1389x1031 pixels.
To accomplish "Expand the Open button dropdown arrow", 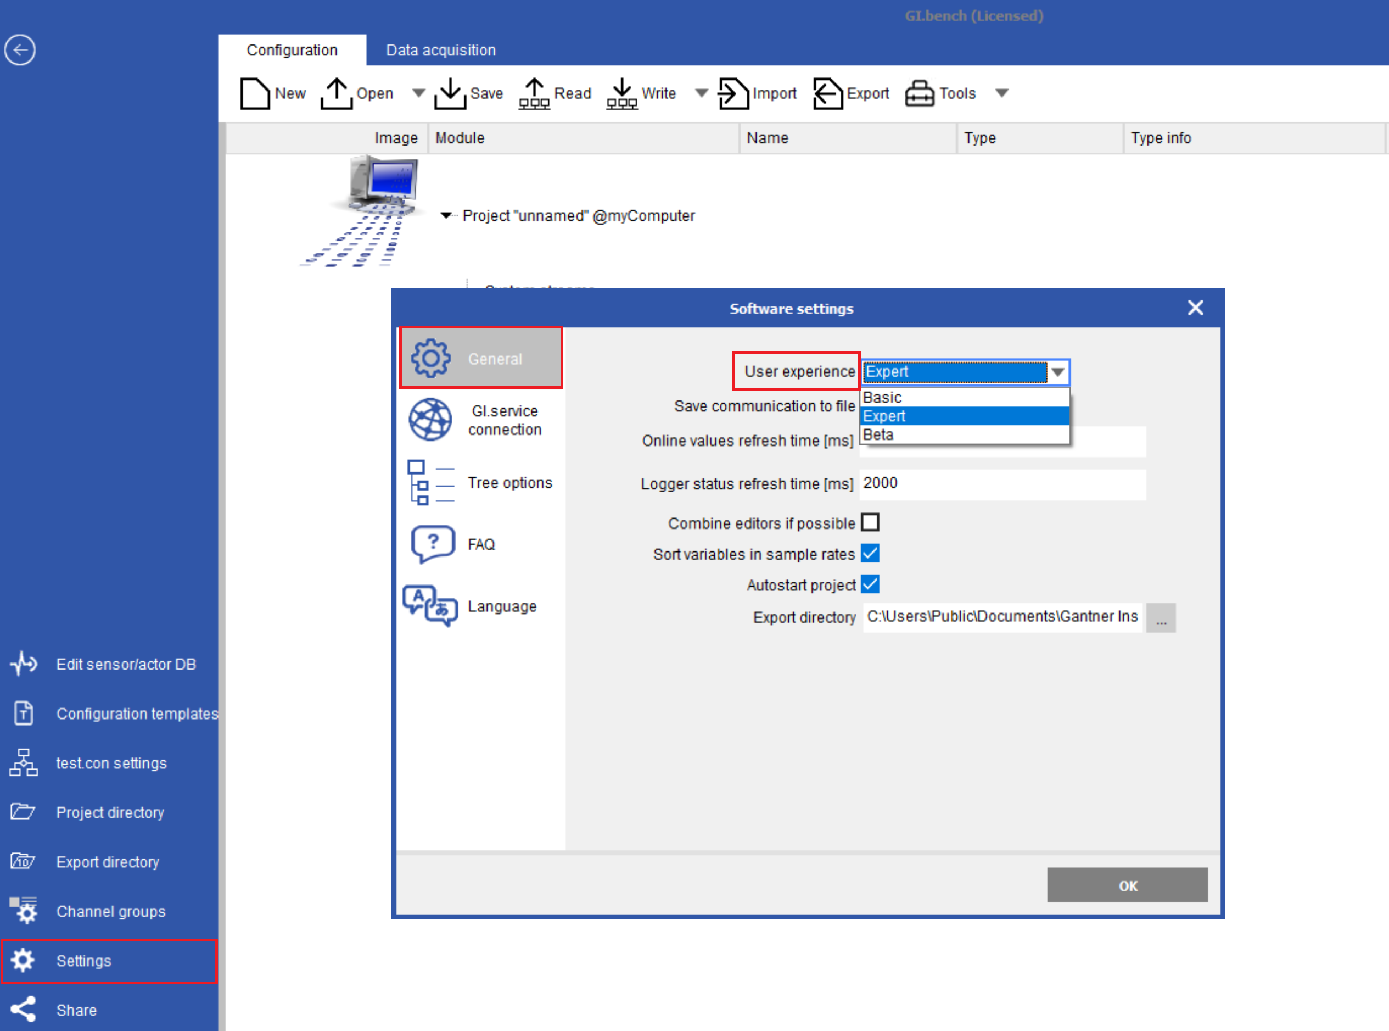I will 418,93.
